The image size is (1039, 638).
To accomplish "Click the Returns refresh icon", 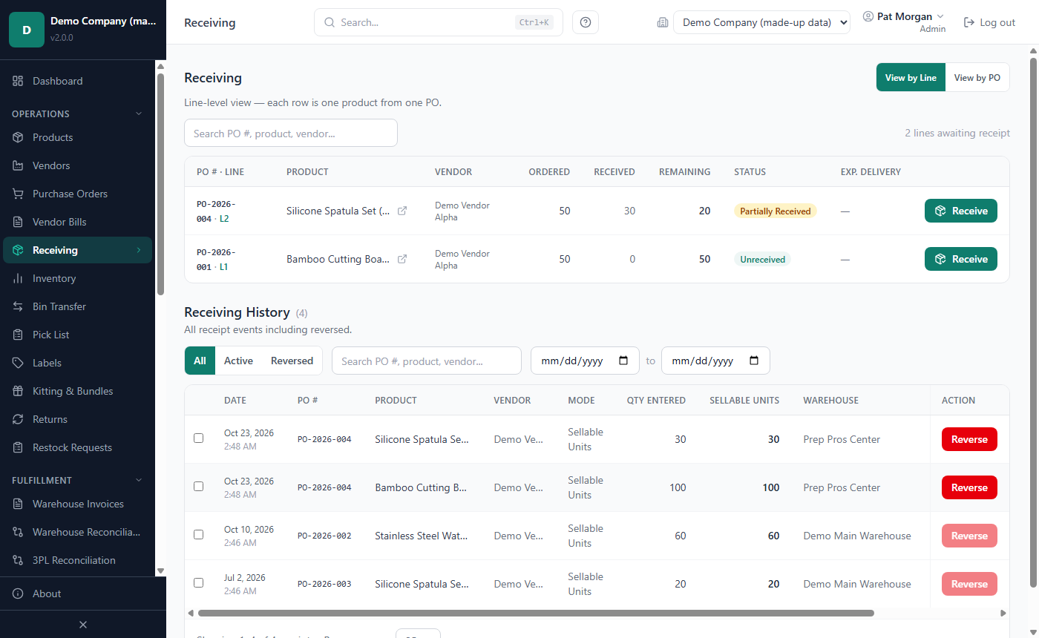I will point(18,419).
